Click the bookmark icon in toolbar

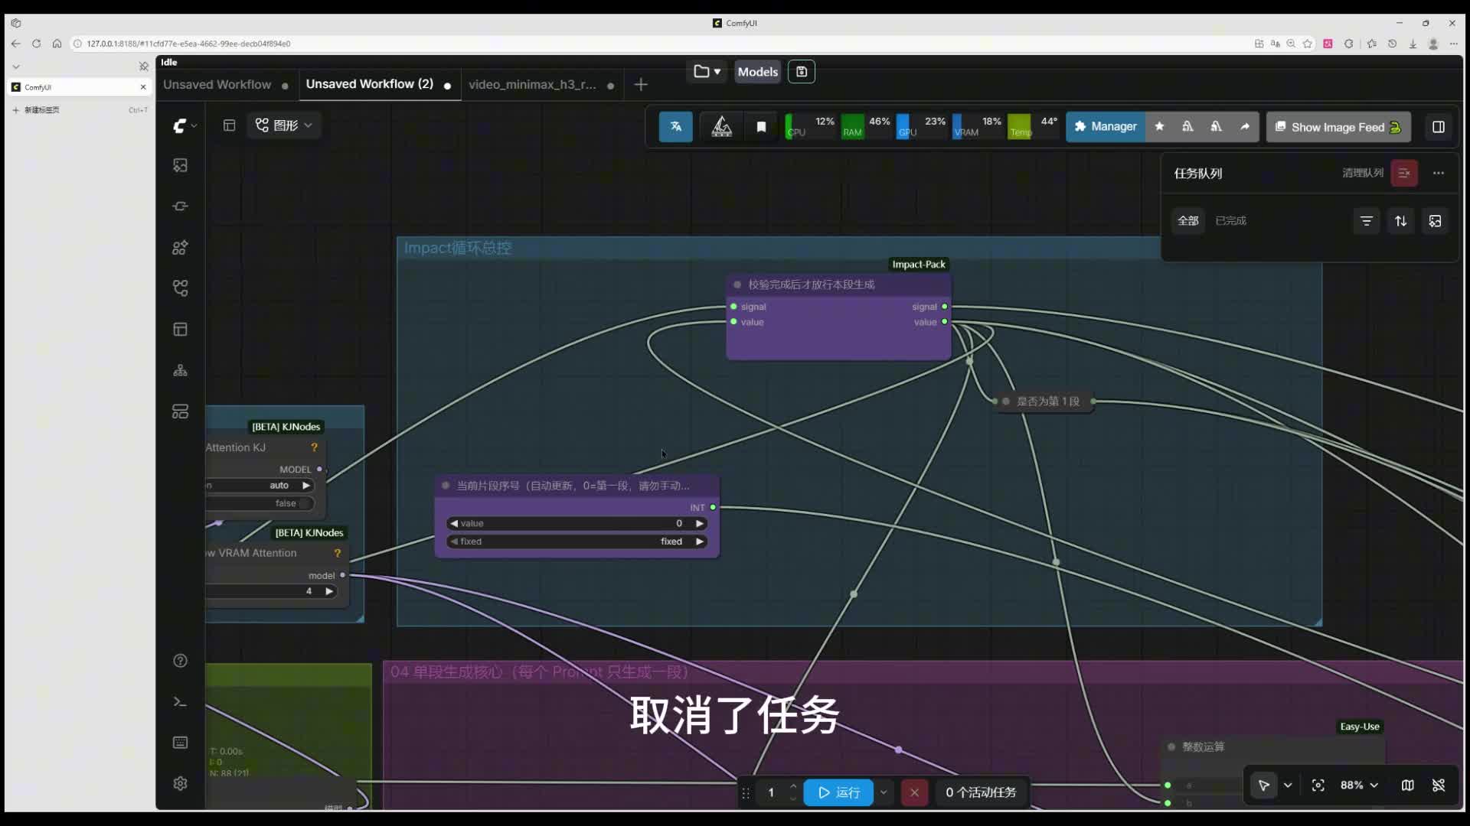(x=761, y=127)
